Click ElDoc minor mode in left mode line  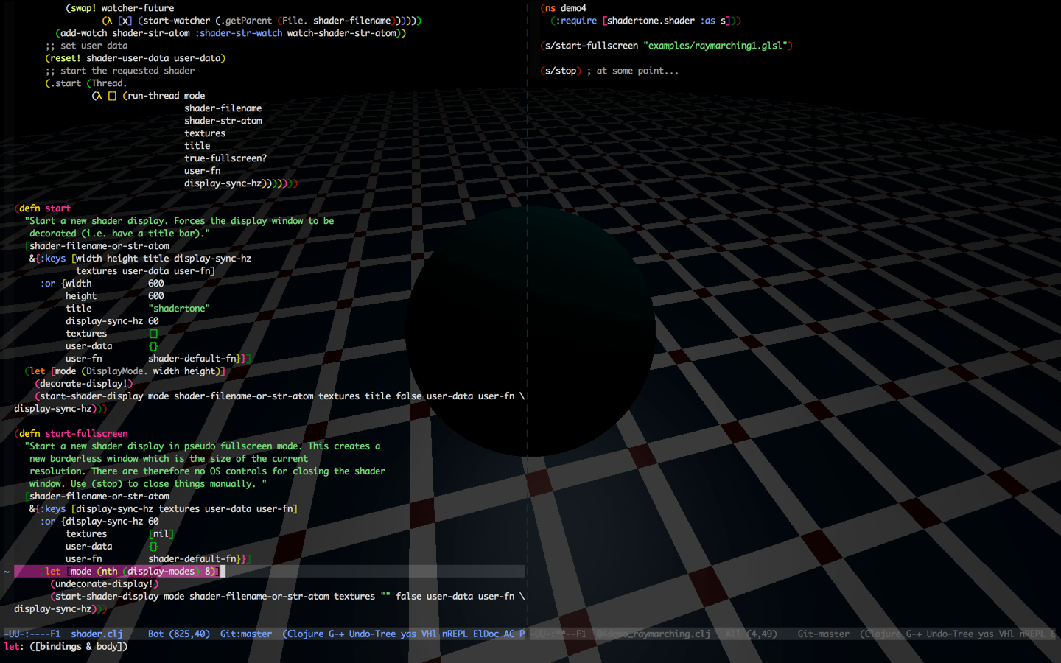[x=486, y=634]
